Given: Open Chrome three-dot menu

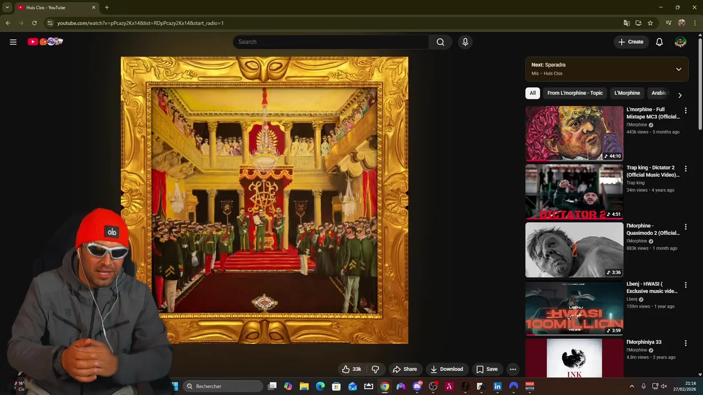Looking at the screenshot, I should (x=695, y=23).
